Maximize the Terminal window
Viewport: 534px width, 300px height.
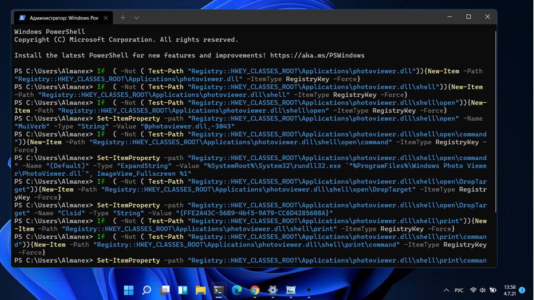[469, 17]
